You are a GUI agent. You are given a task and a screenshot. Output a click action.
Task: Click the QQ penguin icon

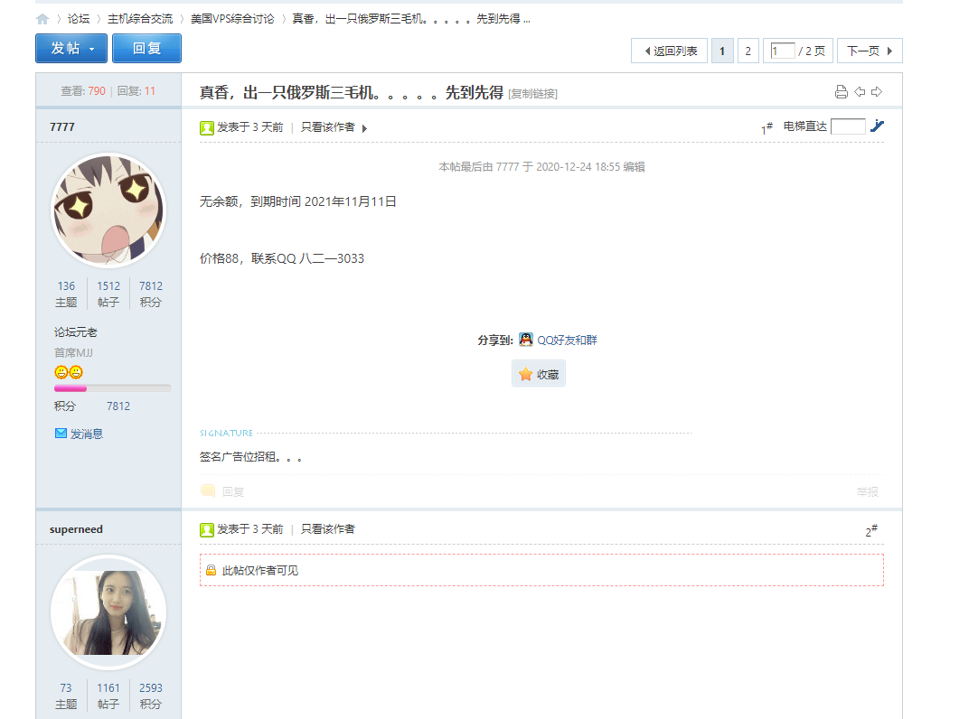pos(526,340)
